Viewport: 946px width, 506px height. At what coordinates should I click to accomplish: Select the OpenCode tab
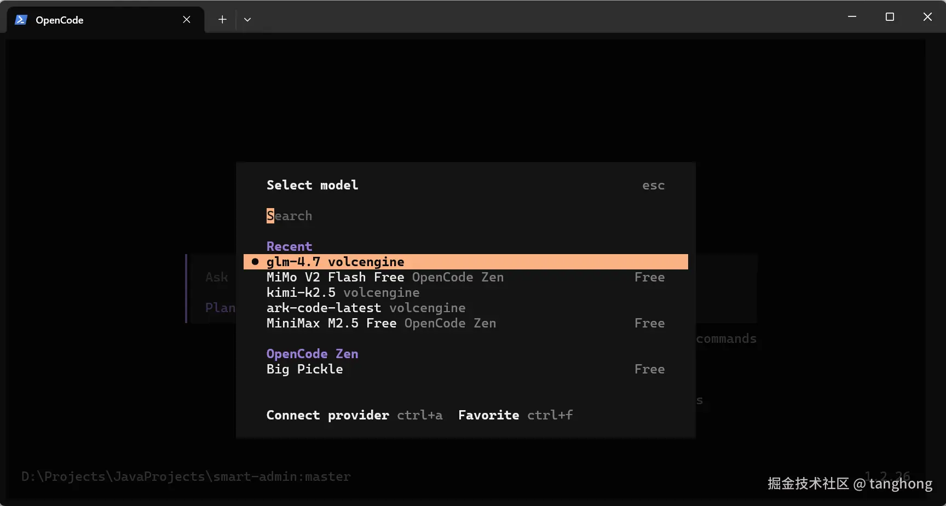pyautogui.click(x=105, y=20)
